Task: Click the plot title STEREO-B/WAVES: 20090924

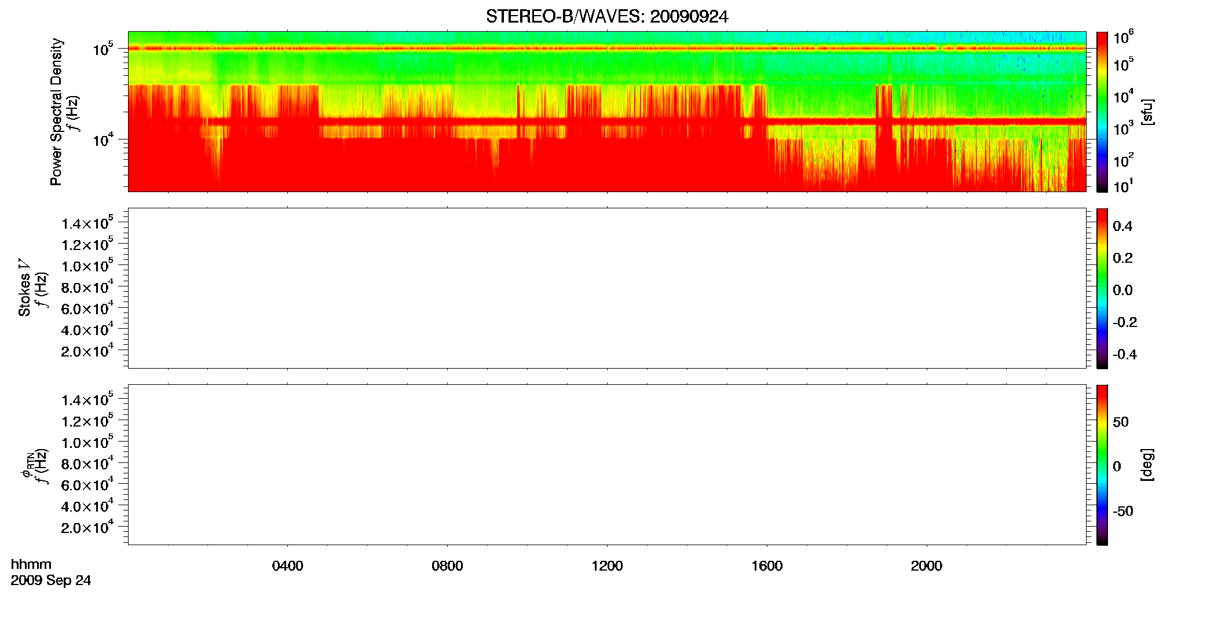Action: point(607,17)
